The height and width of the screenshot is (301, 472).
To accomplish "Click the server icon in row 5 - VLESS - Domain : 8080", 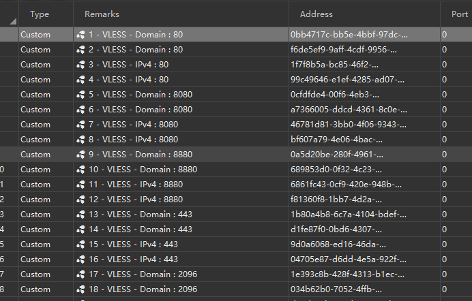I will point(80,95).
